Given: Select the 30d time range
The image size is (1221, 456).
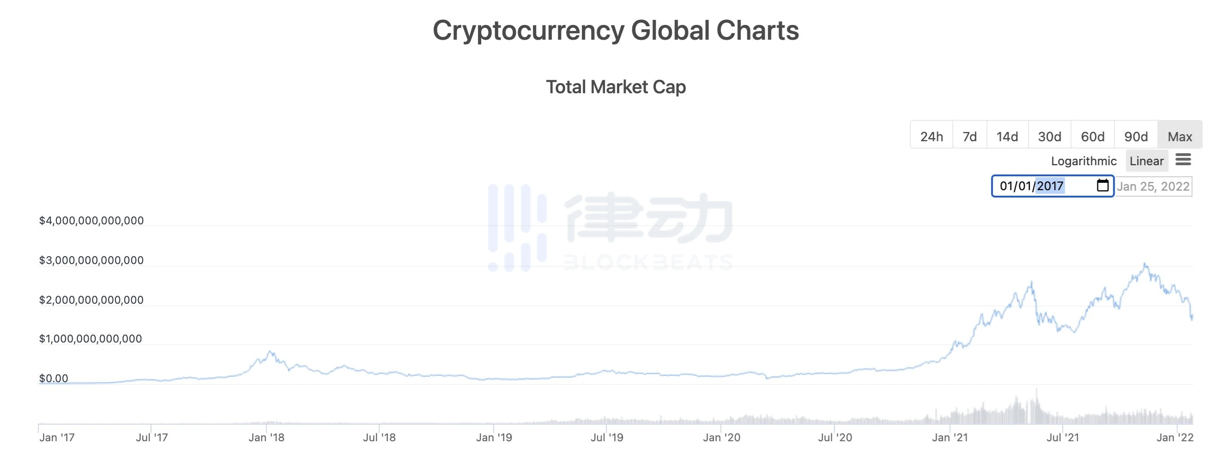Looking at the screenshot, I should [x=1049, y=136].
